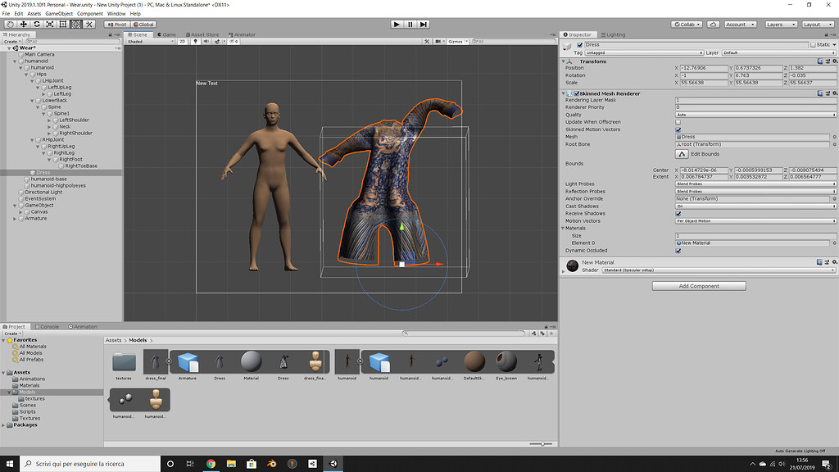Activate the Move tool
Screen dimensions: 839x472
click(x=23, y=24)
